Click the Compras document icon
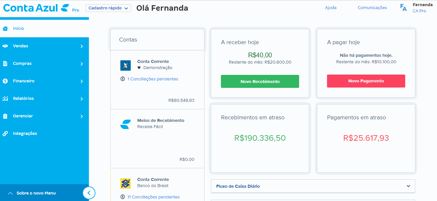The image size is (437, 201). (5, 64)
